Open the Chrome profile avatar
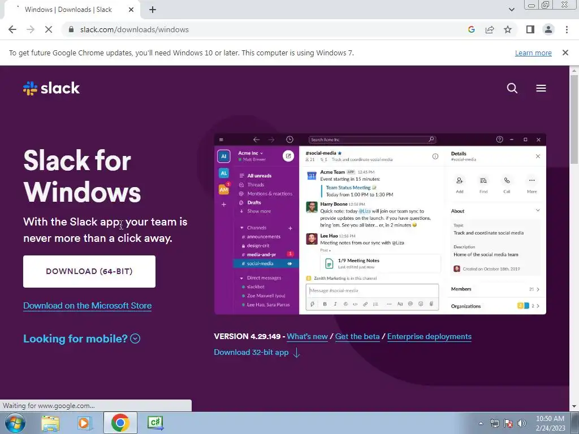 [548, 29]
